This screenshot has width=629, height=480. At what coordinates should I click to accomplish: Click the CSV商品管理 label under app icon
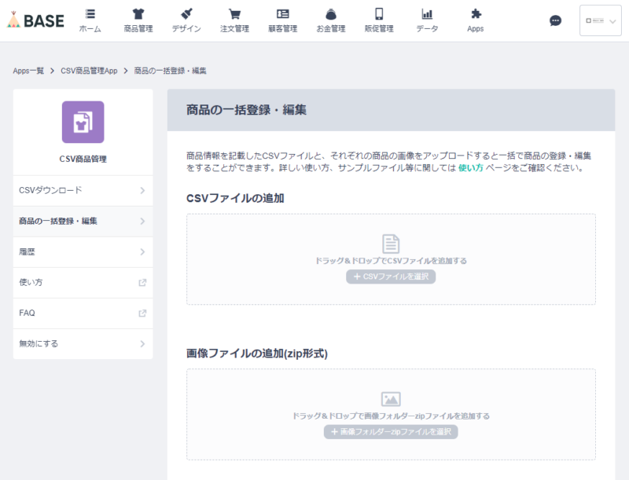coord(83,159)
